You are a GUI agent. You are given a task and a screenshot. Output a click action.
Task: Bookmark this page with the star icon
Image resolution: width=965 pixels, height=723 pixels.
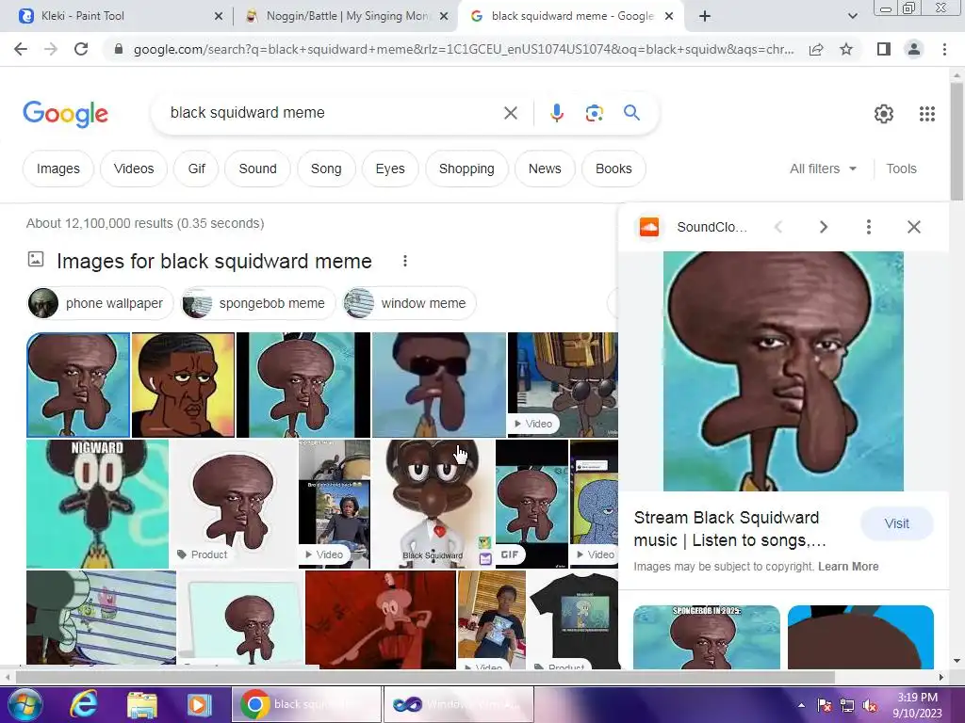(846, 49)
